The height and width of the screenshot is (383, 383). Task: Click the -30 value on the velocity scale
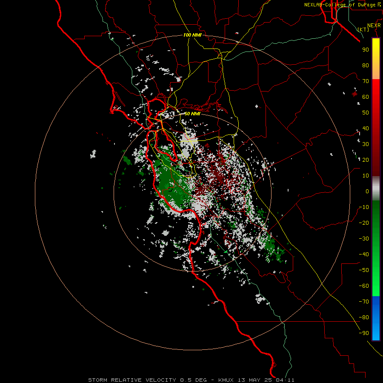coord(364,239)
